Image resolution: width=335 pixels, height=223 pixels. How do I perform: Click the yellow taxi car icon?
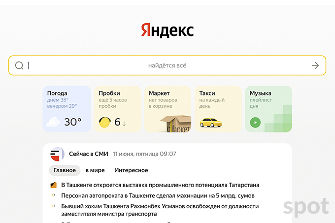coord(209,123)
